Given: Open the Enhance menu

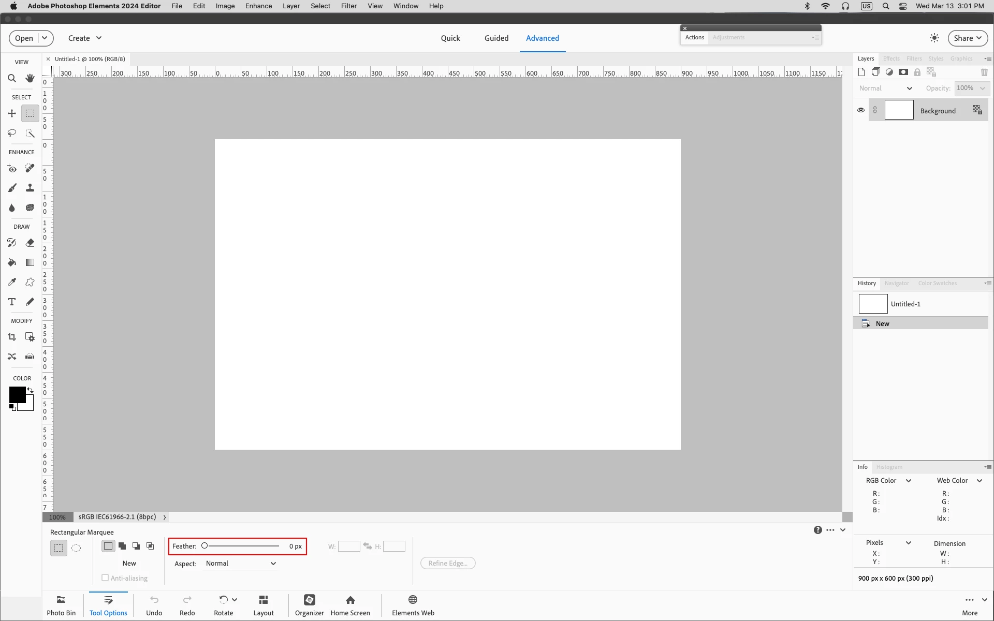Looking at the screenshot, I should pyautogui.click(x=258, y=6).
